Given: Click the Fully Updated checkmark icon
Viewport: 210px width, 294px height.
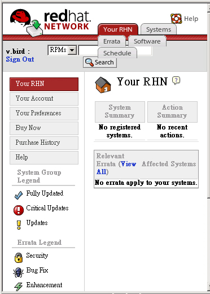Looking at the screenshot, I should tap(19, 194).
